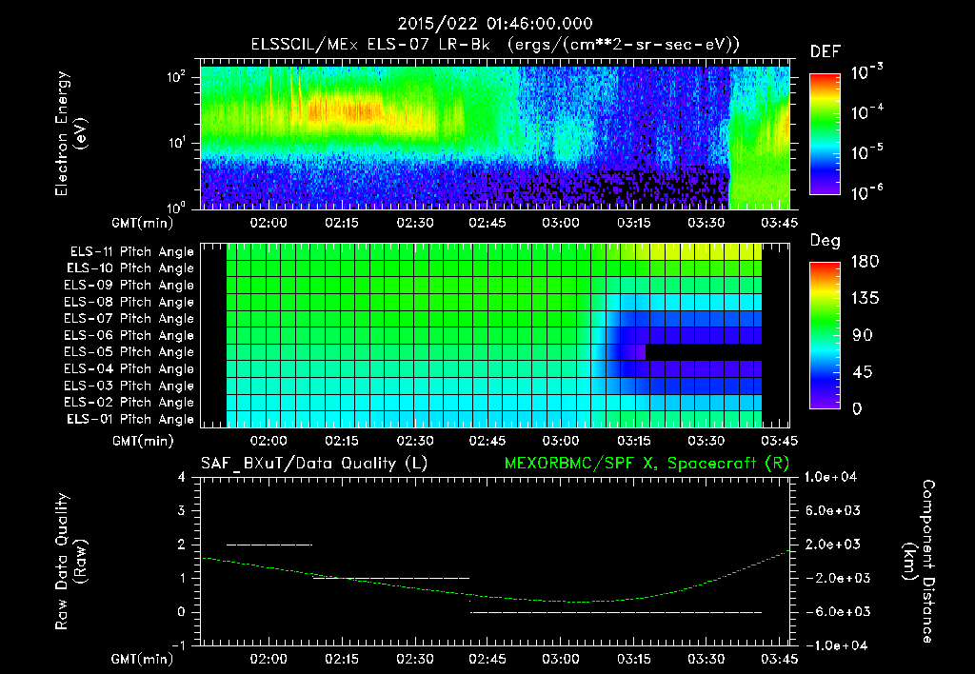Viewport: 975px width, 674px height.
Task: Select the ELS-07 Pitch Angle row label
Action: coord(129,318)
